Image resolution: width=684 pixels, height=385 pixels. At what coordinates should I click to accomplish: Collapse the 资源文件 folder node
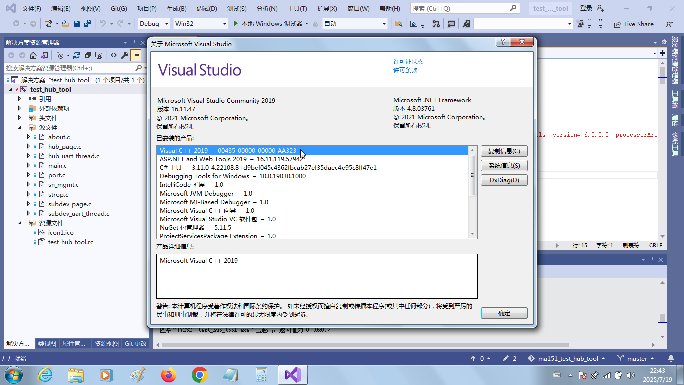pos(19,223)
